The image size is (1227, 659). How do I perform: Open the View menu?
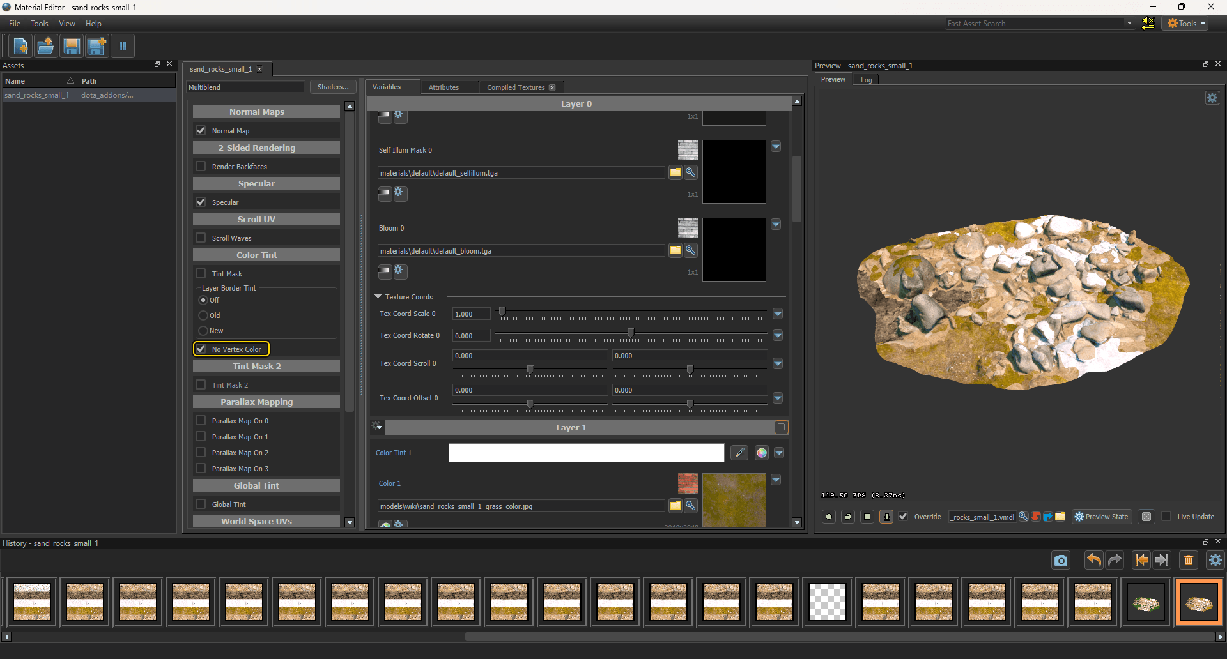(67, 23)
